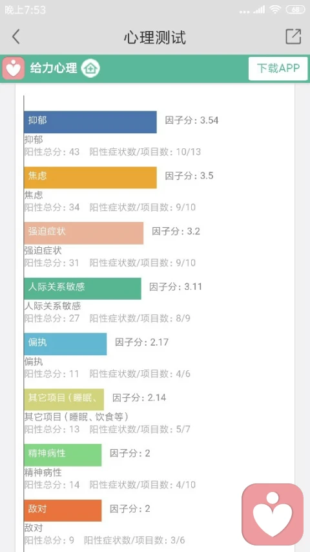
Task: Tap the salmon 强迫症状 bar
Action: pos(84,233)
